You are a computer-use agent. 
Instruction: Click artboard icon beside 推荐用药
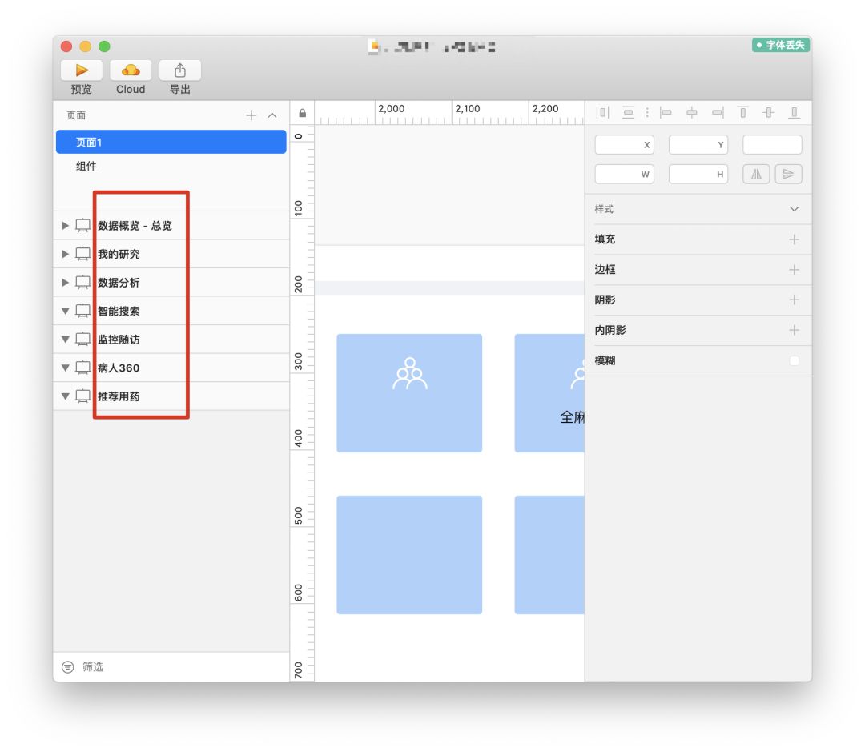[82, 396]
